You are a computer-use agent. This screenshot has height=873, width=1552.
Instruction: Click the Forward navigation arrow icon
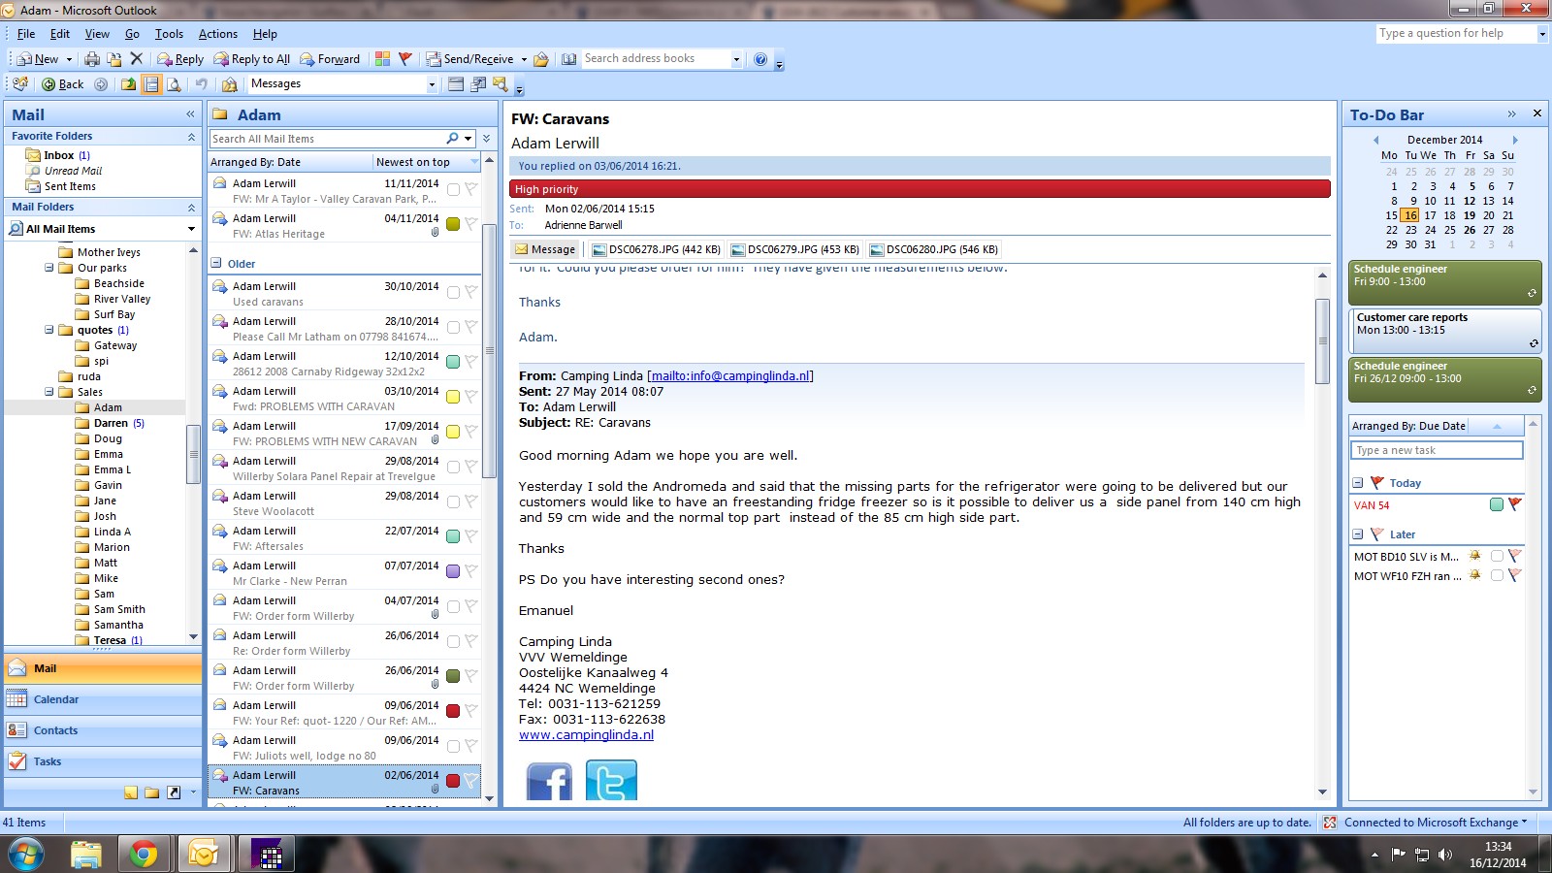(x=101, y=84)
